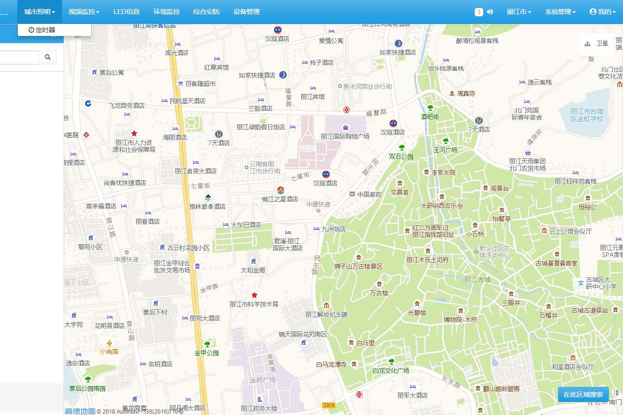Viewport: 623px width, 415px height.
Task: Click the 锦江之星酒店 logo marker
Action: click(x=280, y=190)
